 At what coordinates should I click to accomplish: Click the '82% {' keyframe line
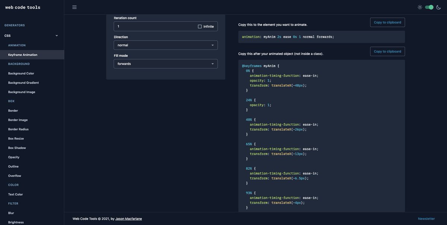pos(251,168)
